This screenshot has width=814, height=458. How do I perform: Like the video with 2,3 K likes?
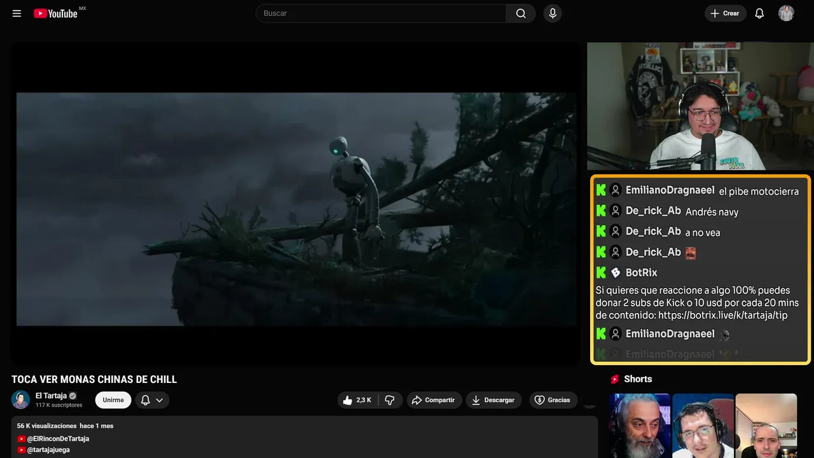pyautogui.click(x=358, y=400)
